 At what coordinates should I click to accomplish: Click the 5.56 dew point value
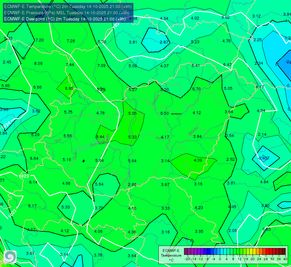[x=68, y=136]
